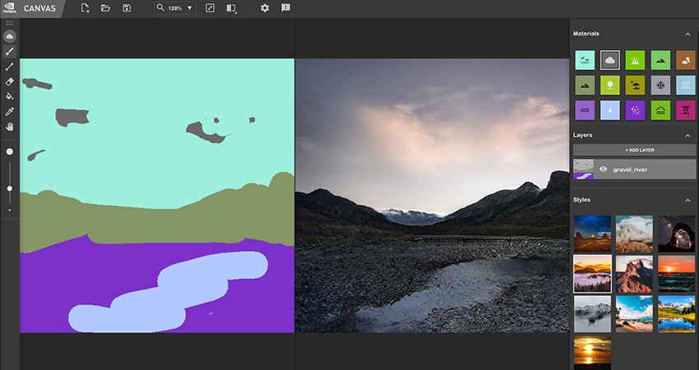
Task: Select the Eraser tool
Action: tap(10, 81)
